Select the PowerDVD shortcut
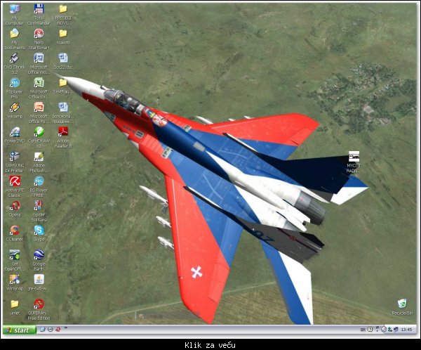 click(15, 135)
